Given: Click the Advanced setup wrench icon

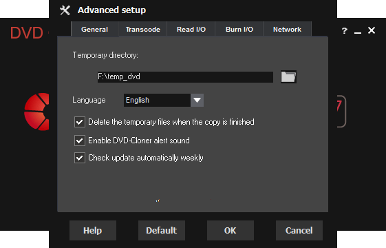Looking at the screenshot, I should (65, 10).
